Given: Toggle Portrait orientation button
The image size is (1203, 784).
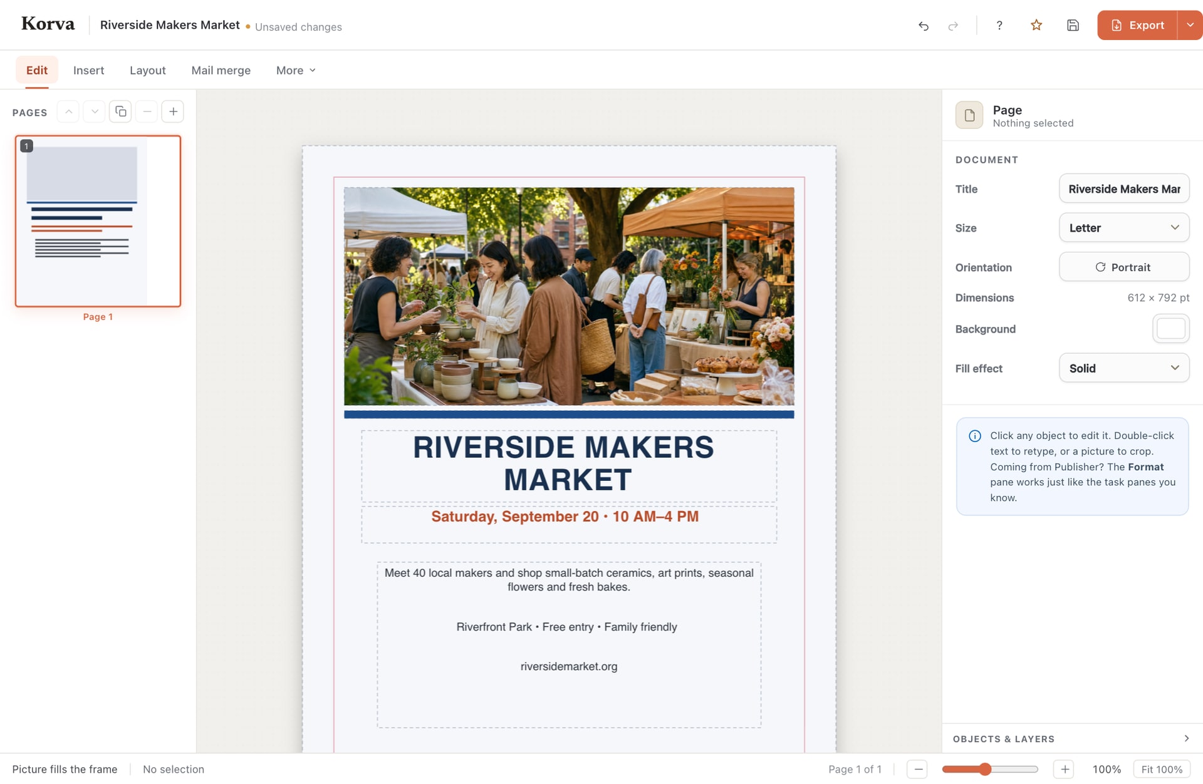Looking at the screenshot, I should 1124,267.
